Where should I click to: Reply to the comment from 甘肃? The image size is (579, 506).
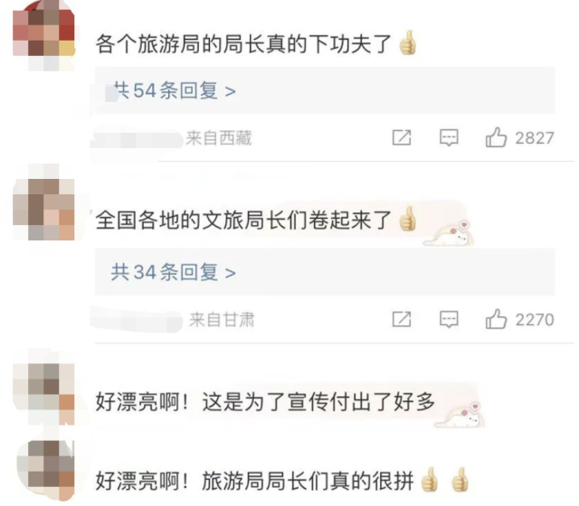449,319
